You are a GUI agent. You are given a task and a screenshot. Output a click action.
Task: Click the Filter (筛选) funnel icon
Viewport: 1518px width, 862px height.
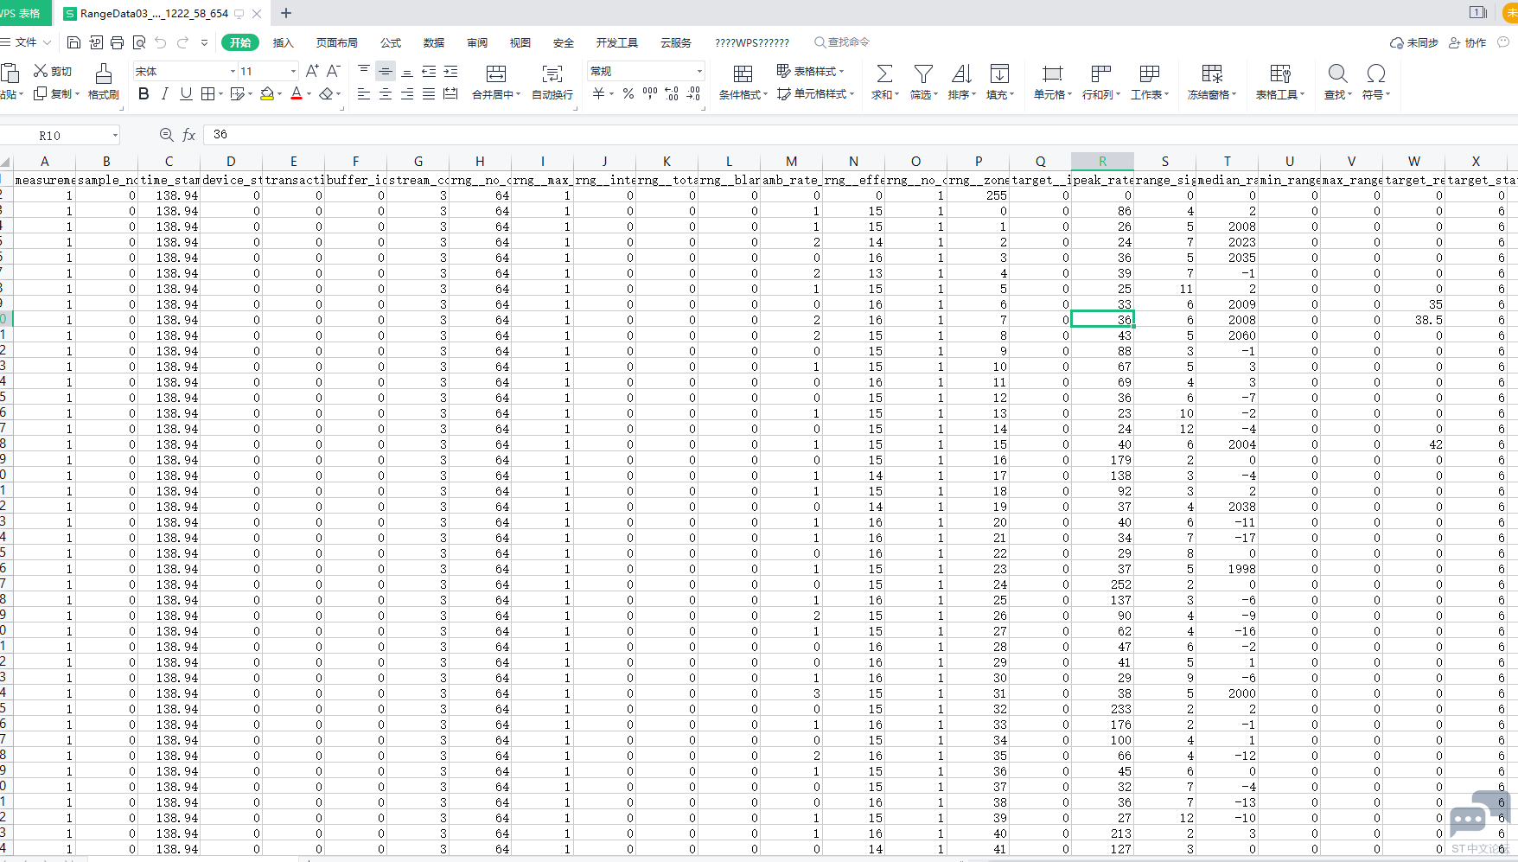[923, 74]
